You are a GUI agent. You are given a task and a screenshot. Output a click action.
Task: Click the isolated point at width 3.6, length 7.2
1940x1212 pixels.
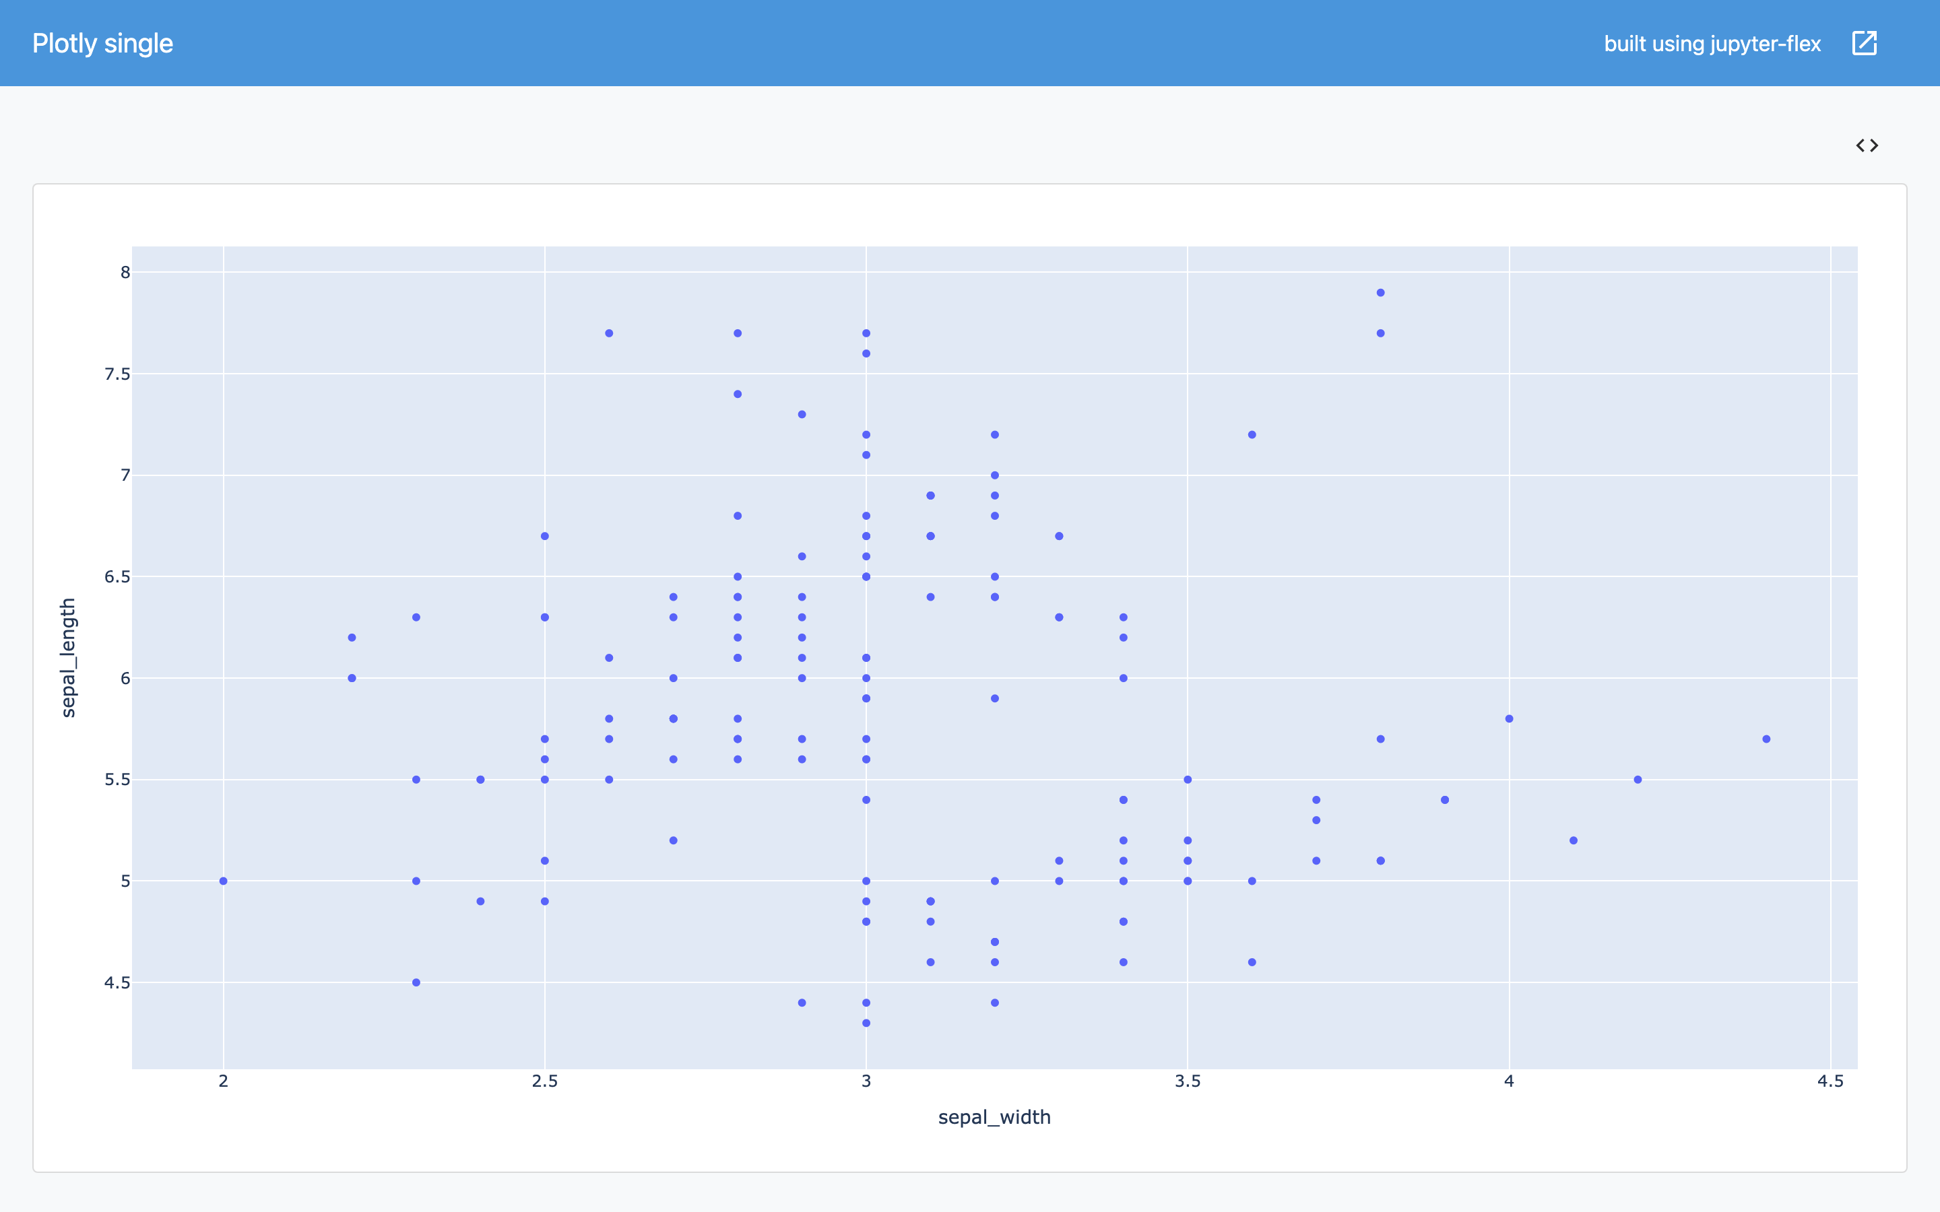[x=1252, y=434]
